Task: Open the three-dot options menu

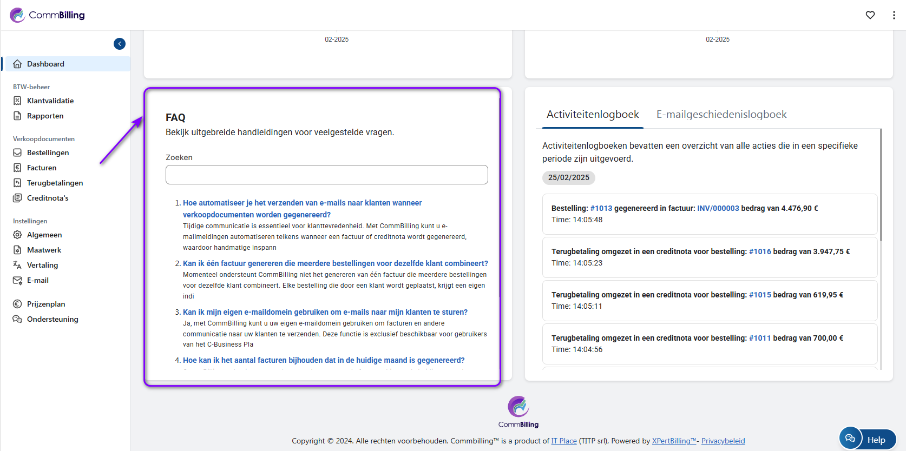Action: [x=894, y=15]
